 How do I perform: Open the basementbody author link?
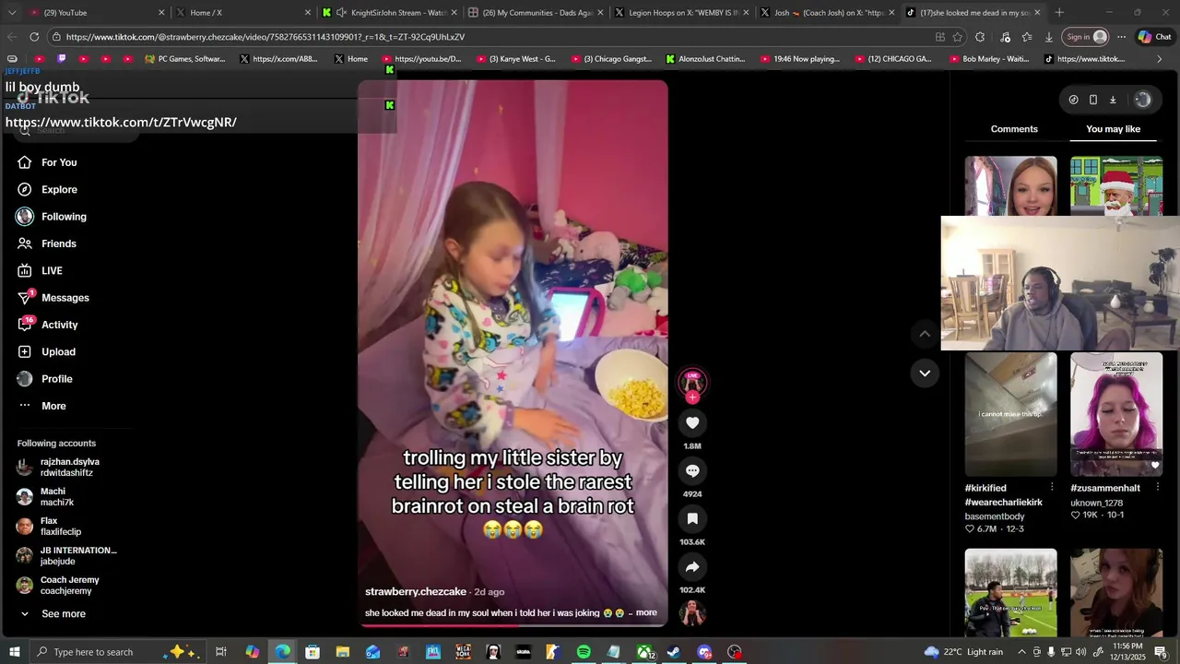pyautogui.click(x=995, y=516)
